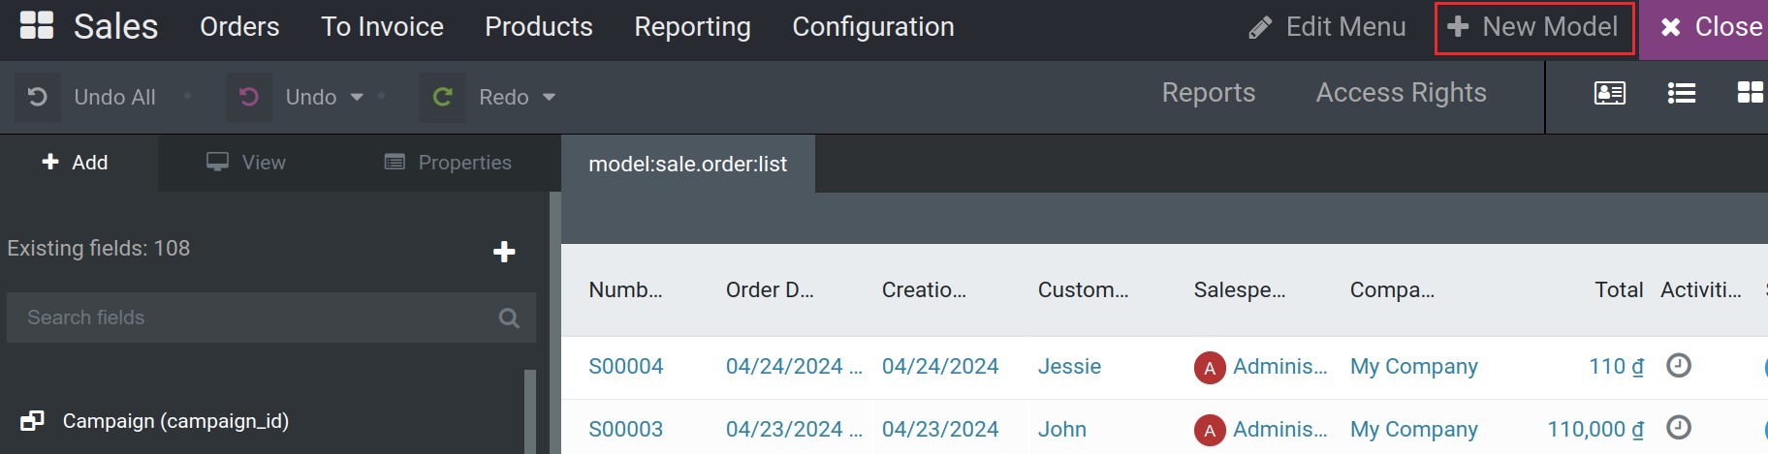Image resolution: width=1768 pixels, height=454 pixels.
Task: Open the apps grid home icon
Action: click(37, 26)
